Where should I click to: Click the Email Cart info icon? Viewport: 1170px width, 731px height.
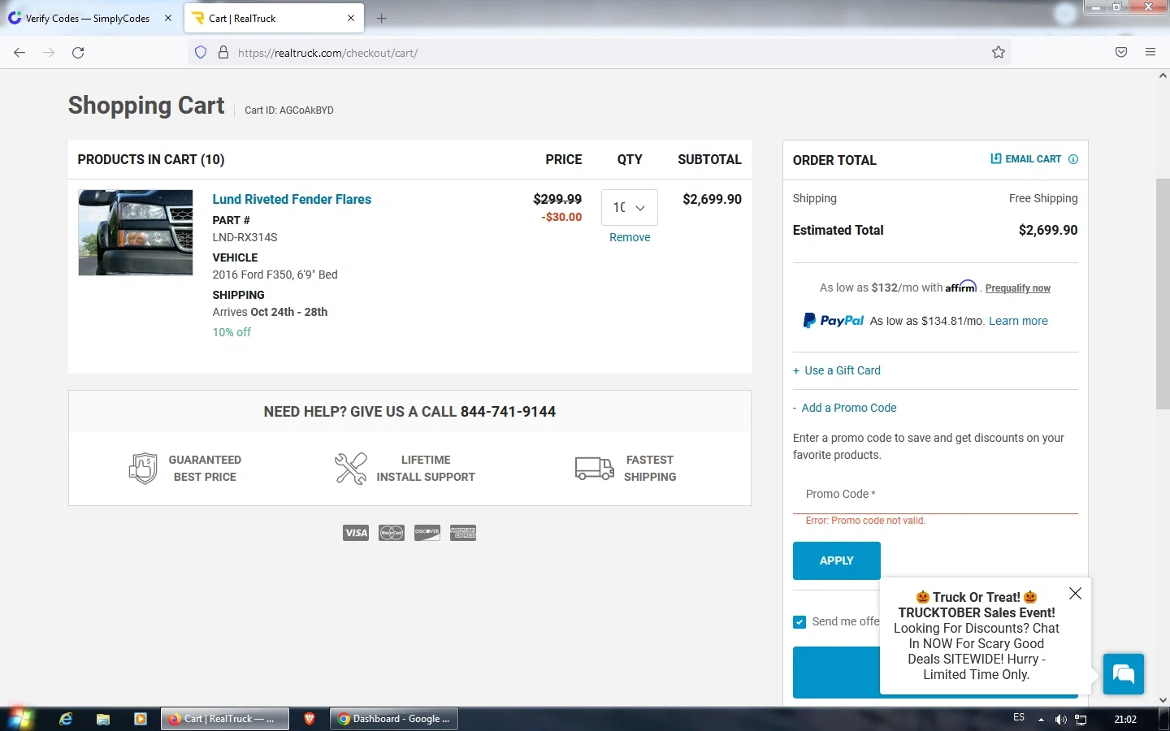[x=1073, y=159]
